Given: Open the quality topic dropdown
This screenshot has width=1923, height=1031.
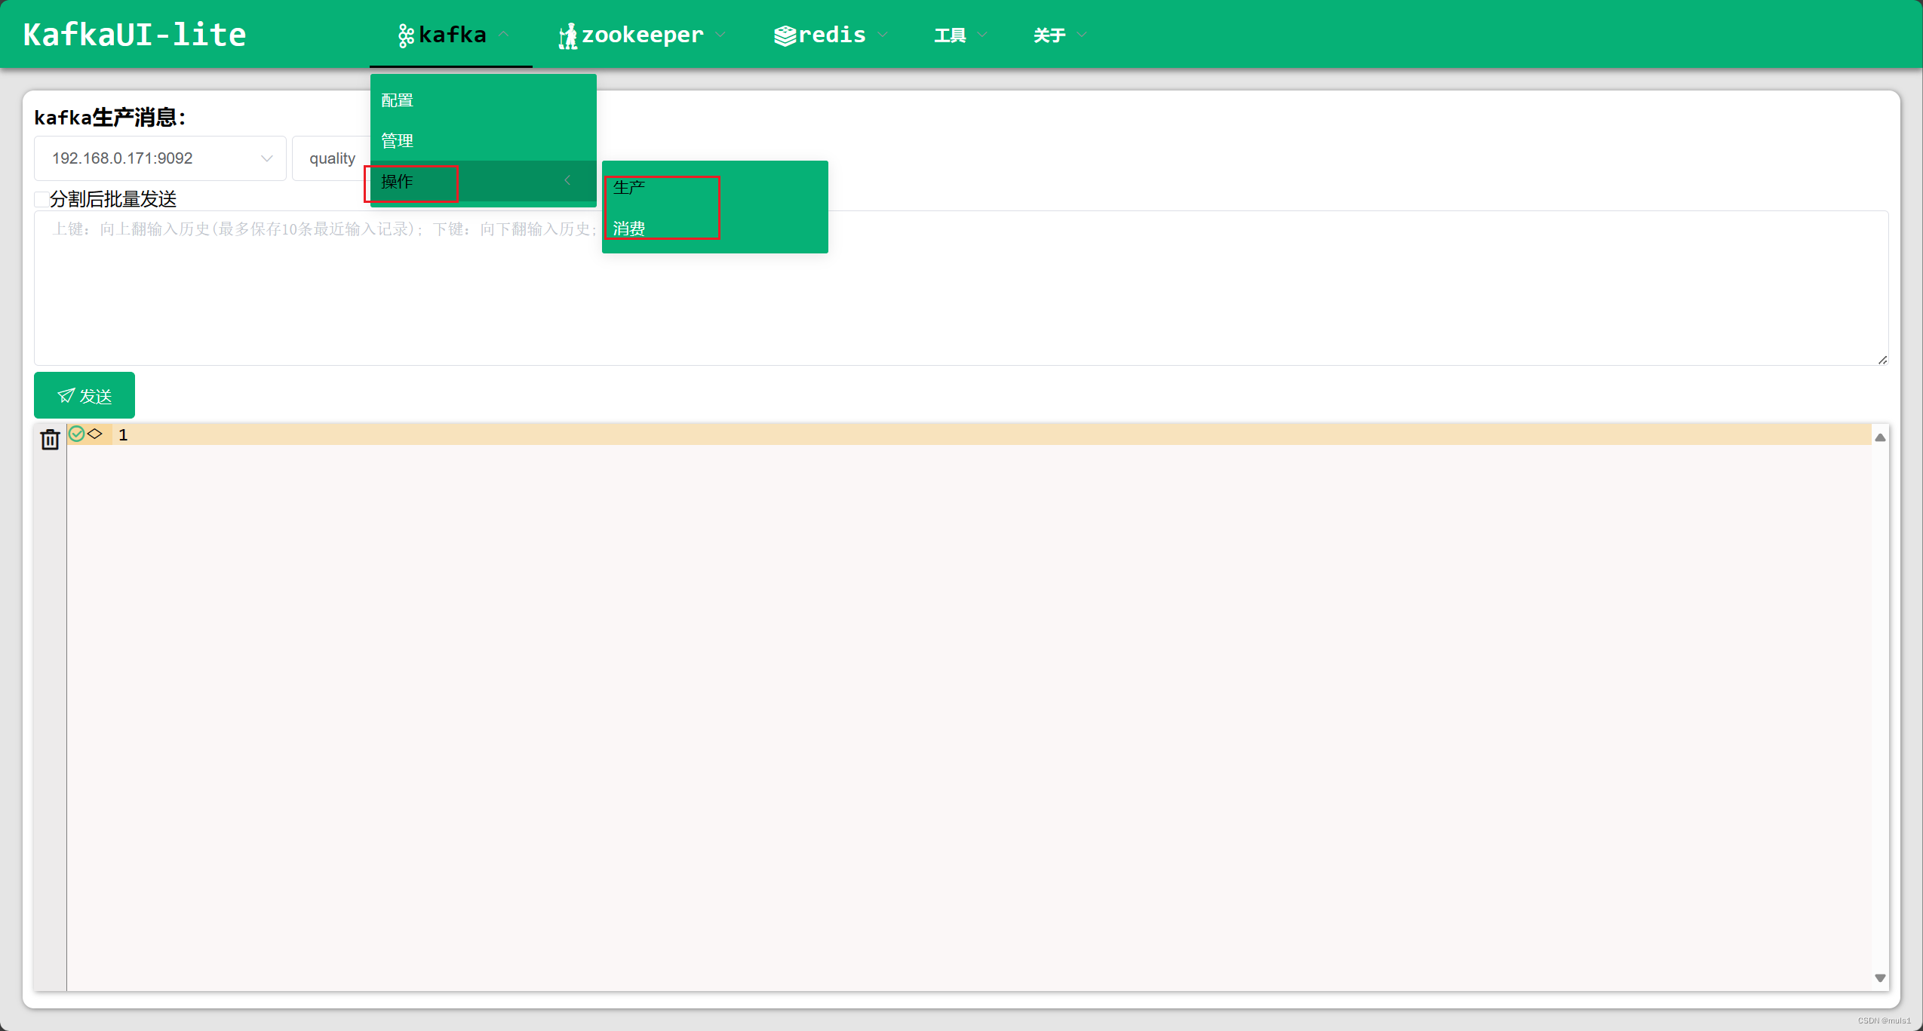Looking at the screenshot, I should click(332, 158).
